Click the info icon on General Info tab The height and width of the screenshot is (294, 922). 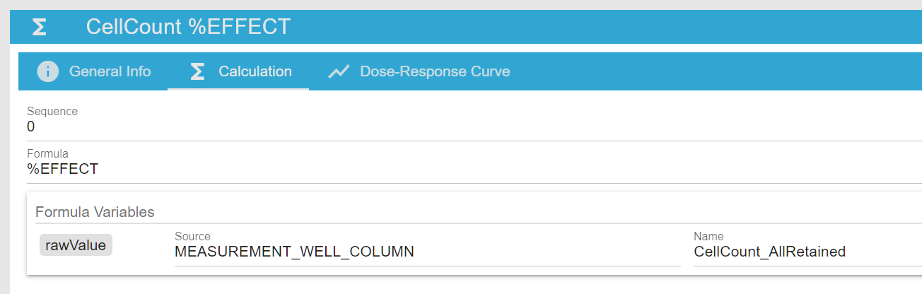tap(47, 71)
